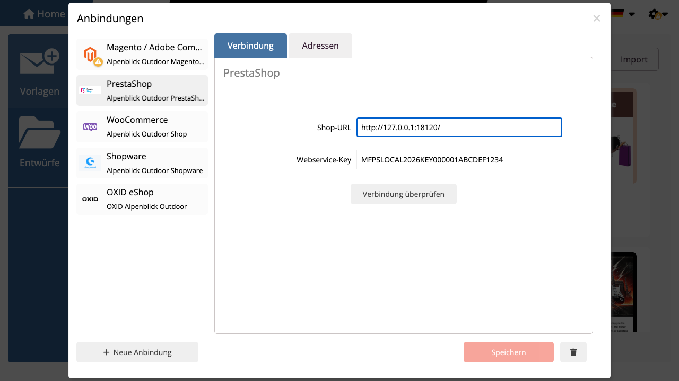Open the dark template thumbnail behind dialog
Image resolution: width=679 pixels, height=381 pixels.
(x=623, y=292)
